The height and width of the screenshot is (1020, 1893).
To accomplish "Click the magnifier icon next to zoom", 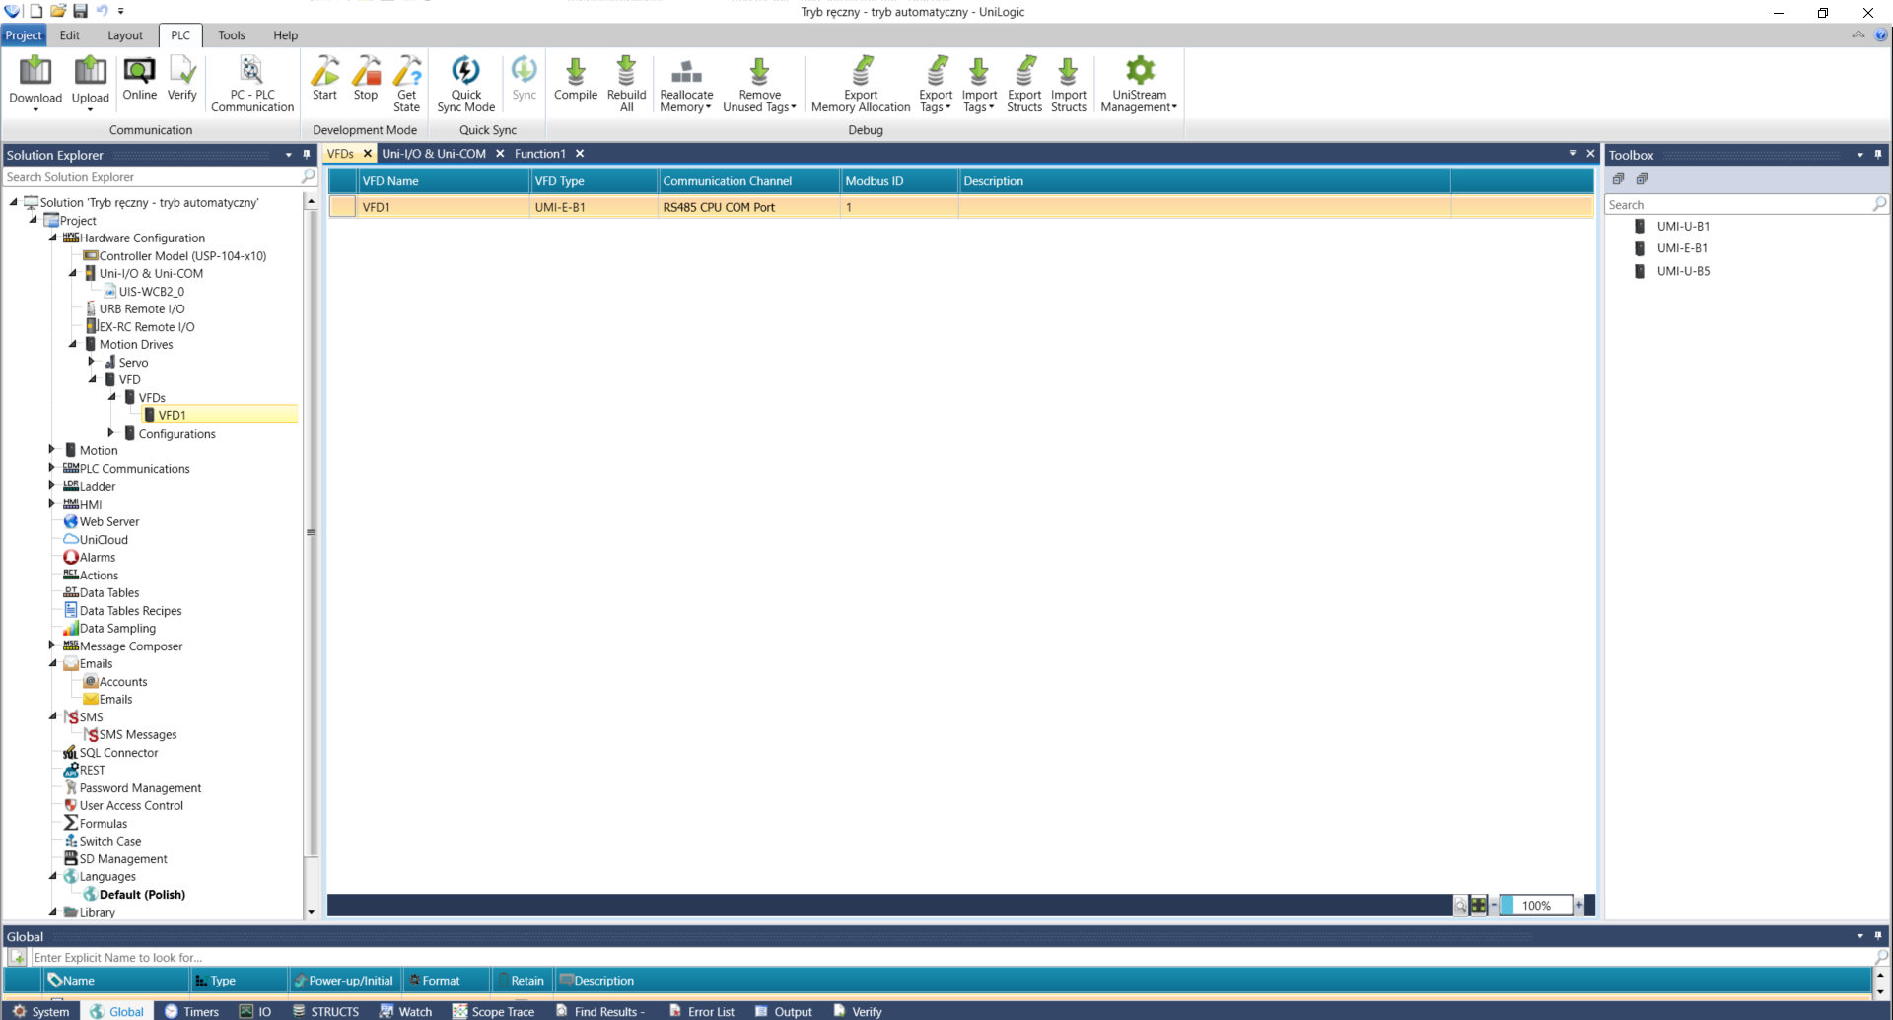I will (1460, 905).
